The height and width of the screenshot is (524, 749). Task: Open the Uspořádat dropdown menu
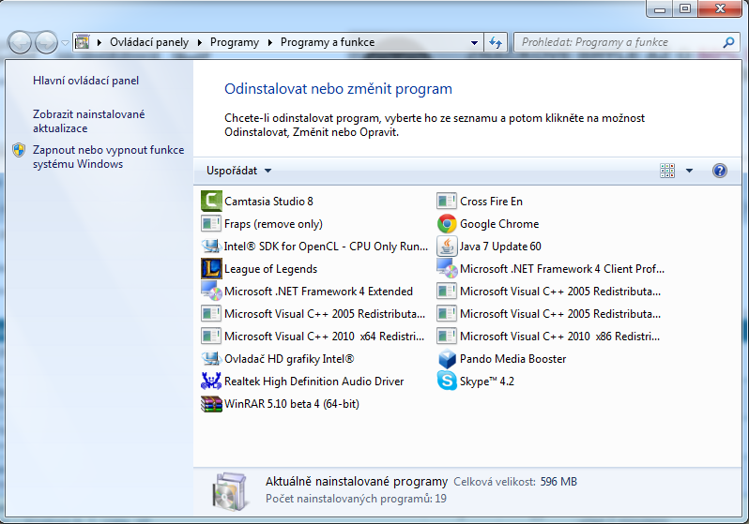click(x=238, y=171)
